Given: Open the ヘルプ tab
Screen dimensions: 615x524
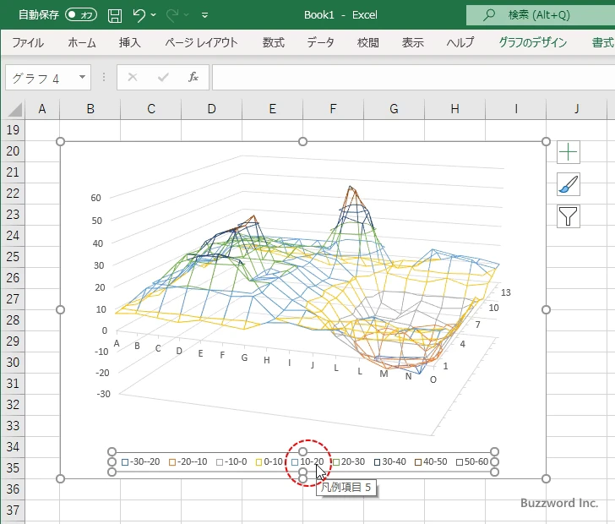Looking at the screenshot, I should click(460, 42).
